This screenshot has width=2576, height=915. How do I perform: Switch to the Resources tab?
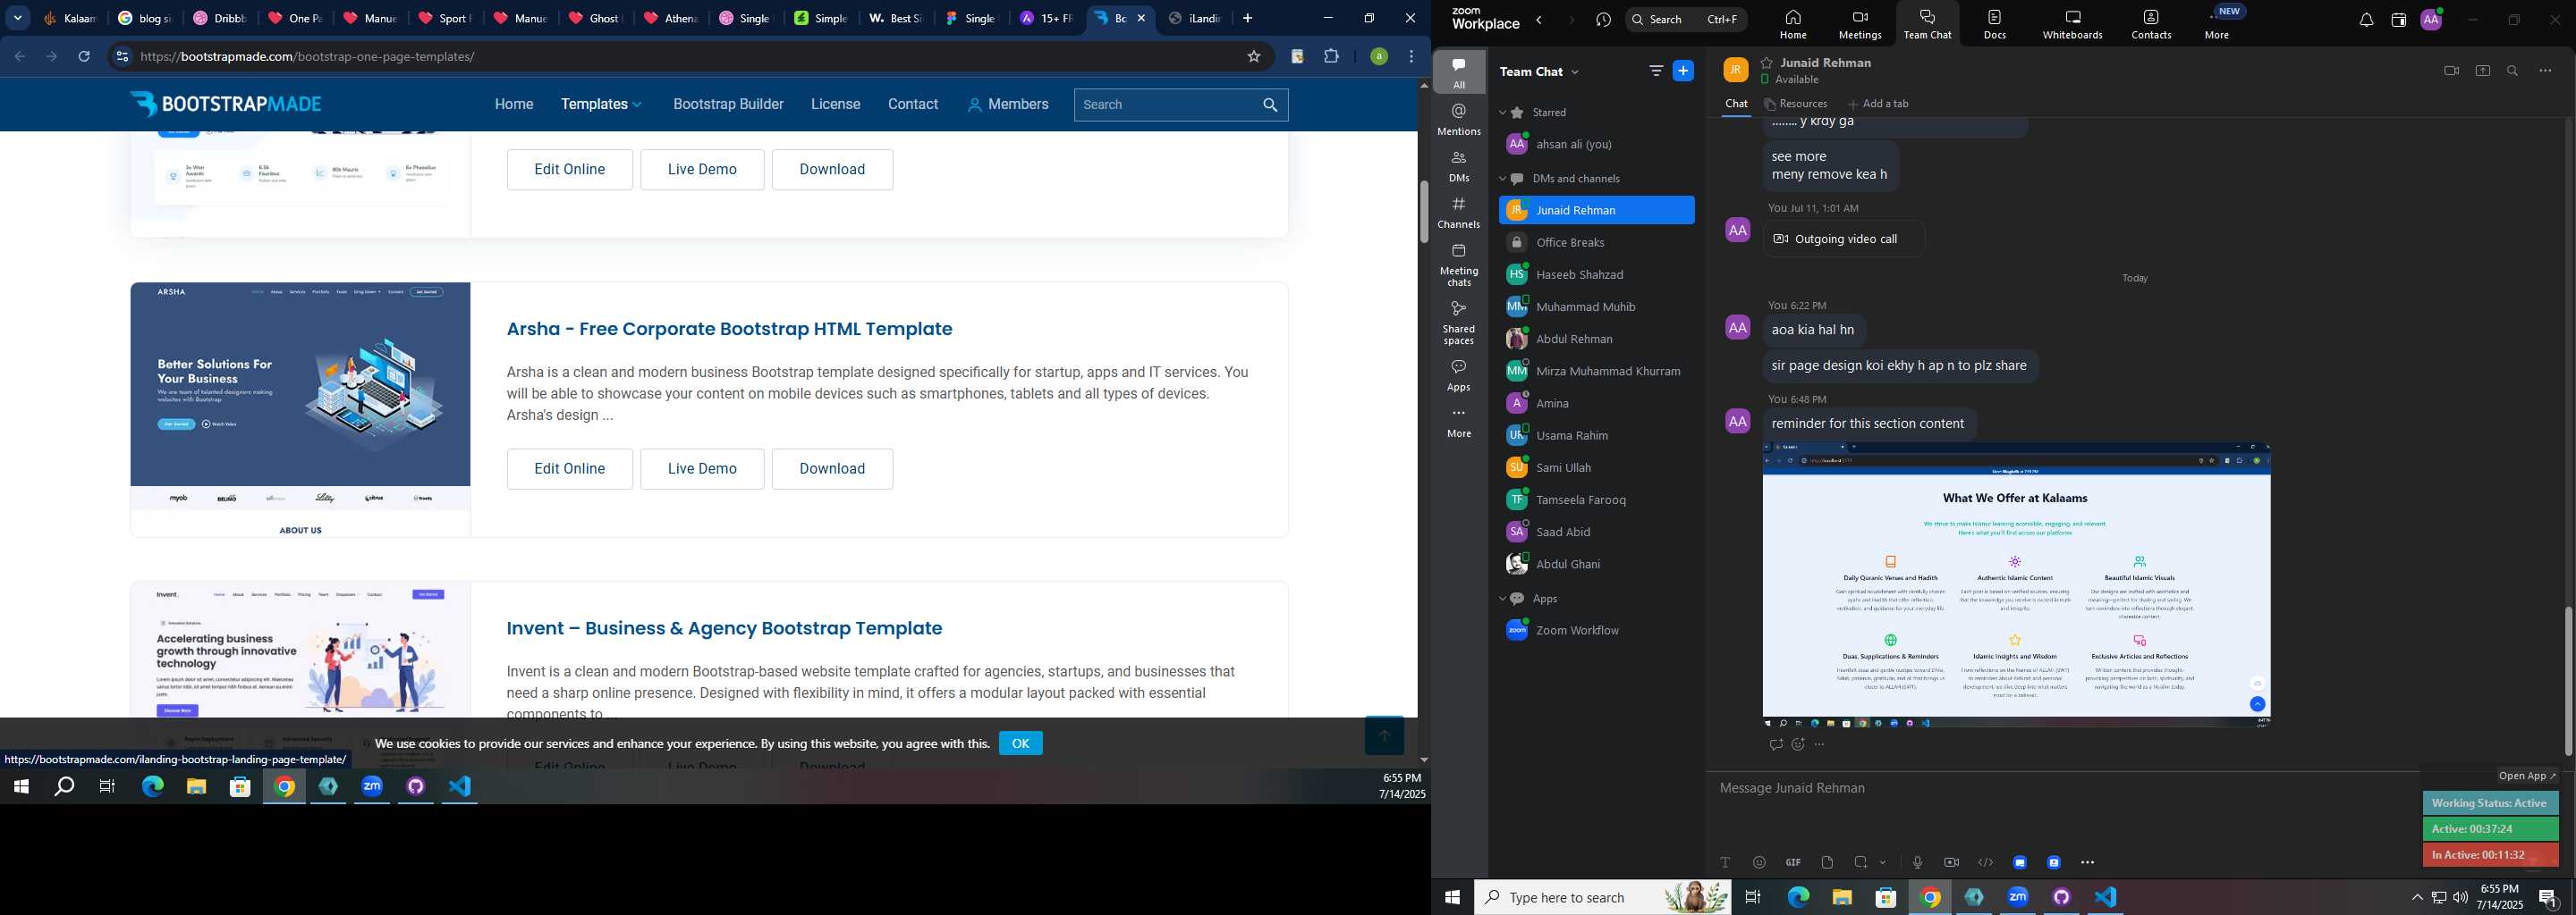coord(1796,104)
